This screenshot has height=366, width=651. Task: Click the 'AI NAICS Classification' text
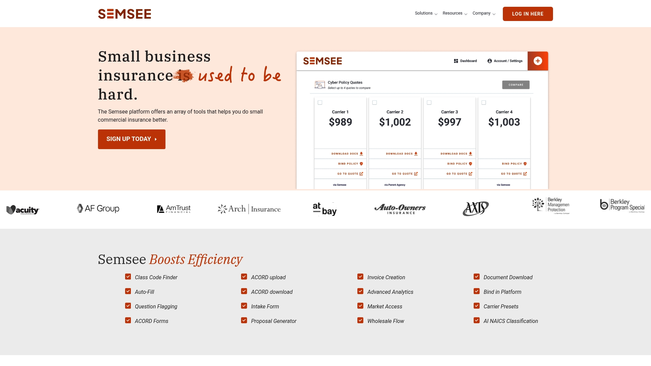511,321
